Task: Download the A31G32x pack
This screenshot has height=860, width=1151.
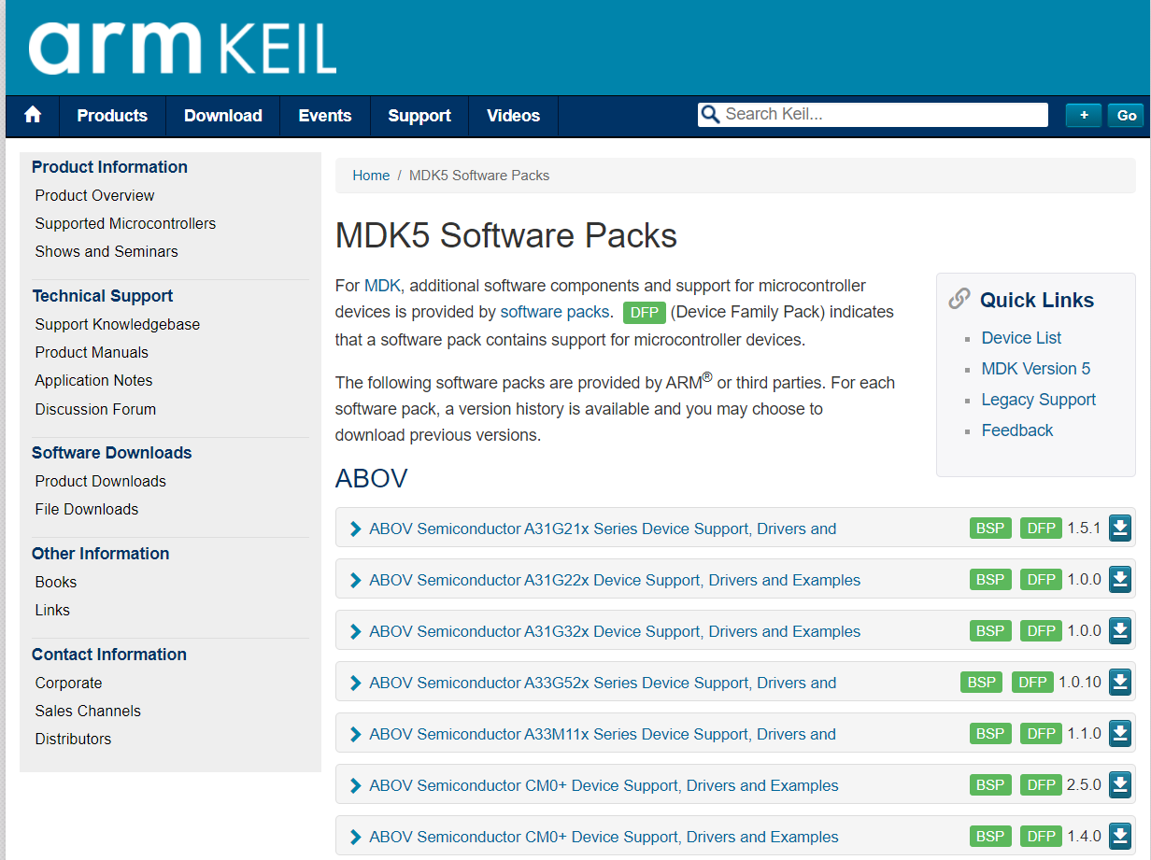Action: click(x=1120, y=631)
